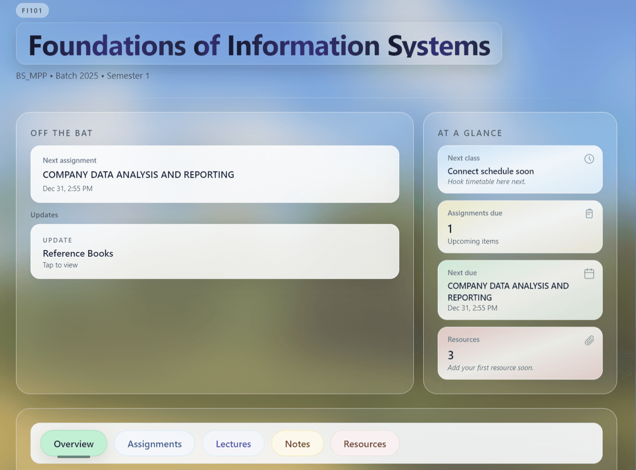Click the Next due Company Data Analysis card
Viewport: 636px width, 470px height.
[x=520, y=290]
